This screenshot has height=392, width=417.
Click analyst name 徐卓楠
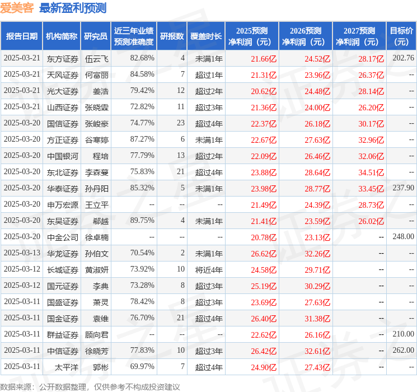[x=97, y=237]
